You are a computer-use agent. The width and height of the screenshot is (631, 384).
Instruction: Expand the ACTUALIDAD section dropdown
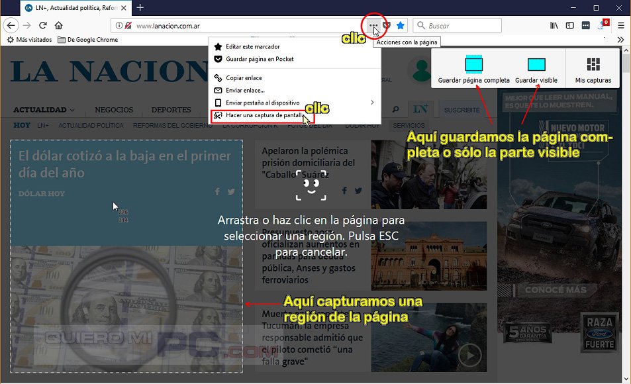tap(44, 109)
